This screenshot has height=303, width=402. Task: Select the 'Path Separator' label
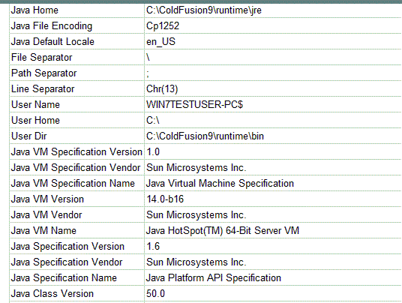[x=43, y=73]
